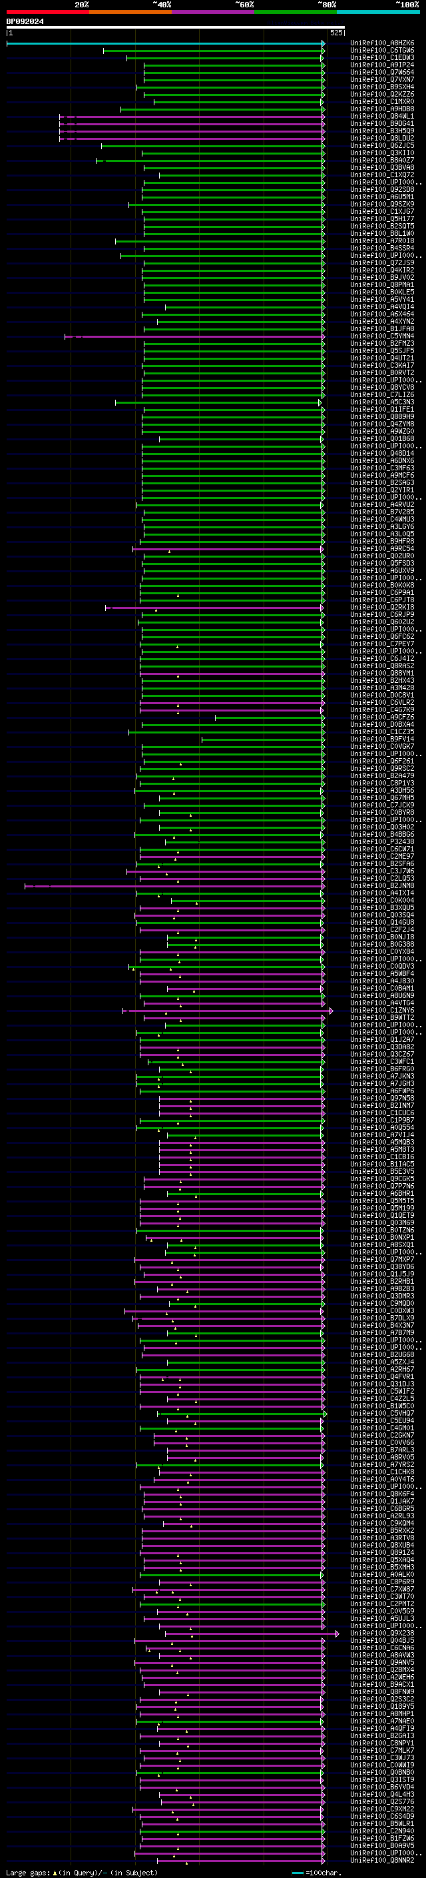Select the UniRef100_B0KLE5 label
This screenshot has width=426, height=1878.
pos(382,292)
